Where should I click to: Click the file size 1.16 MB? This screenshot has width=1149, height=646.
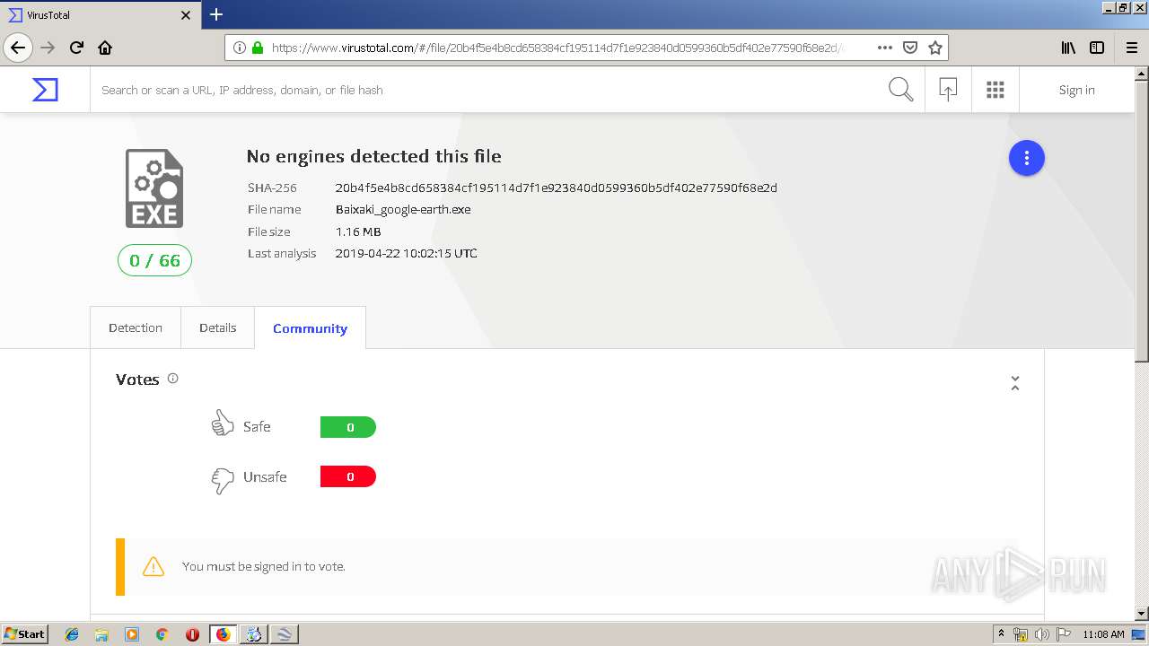pos(358,231)
